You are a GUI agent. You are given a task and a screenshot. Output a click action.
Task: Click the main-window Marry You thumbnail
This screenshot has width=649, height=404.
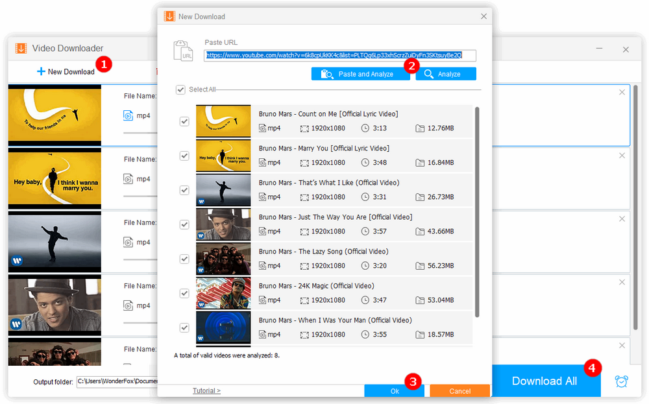point(55,178)
